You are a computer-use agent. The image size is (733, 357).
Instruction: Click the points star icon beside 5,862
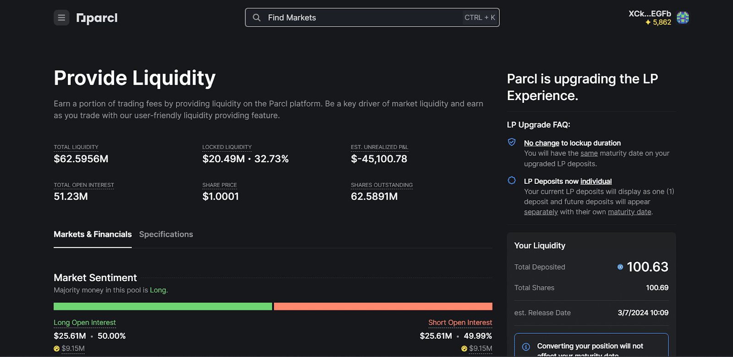pyautogui.click(x=648, y=22)
